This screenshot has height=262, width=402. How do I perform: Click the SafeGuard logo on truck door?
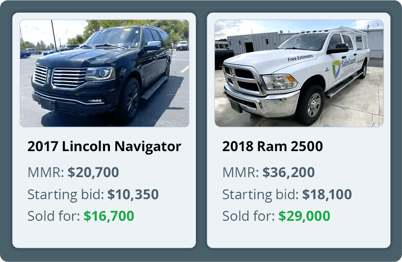click(344, 67)
